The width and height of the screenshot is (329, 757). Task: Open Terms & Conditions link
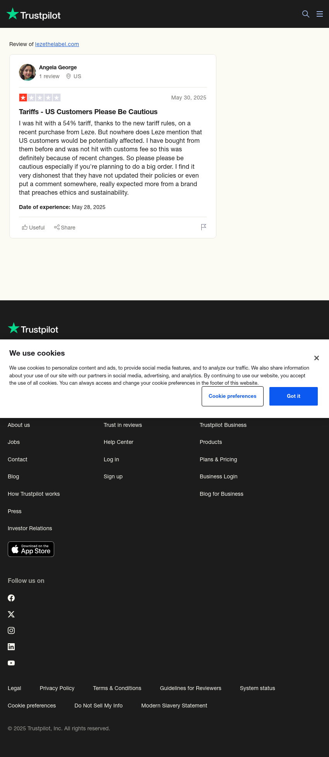tap(117, 688)
